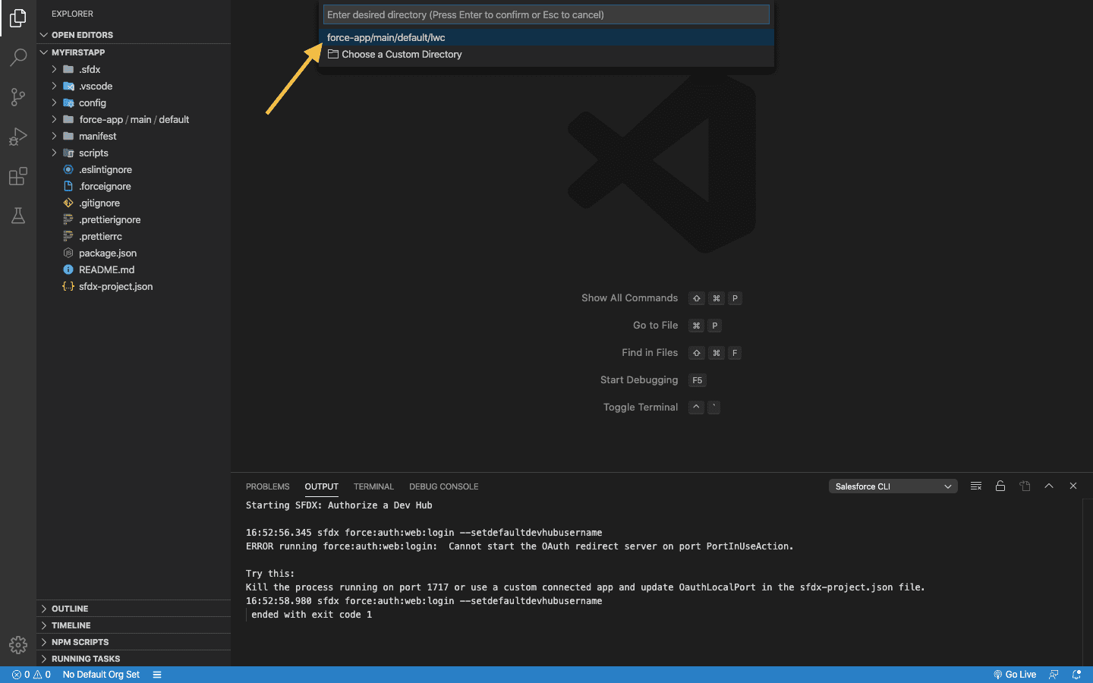Open the sfdx-project.json file
Image resolution: width=1093 pixels, height=683 pixels.
tap(134, 286)
